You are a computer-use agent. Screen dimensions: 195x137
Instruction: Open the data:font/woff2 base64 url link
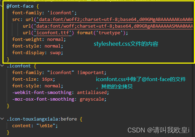pos(115,20)
